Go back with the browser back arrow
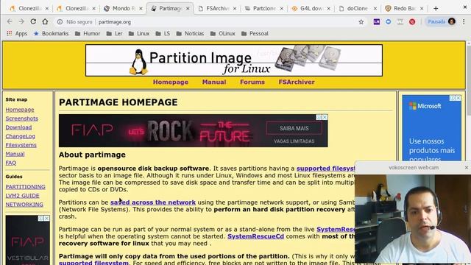This screenshot has height=265, width=471. (10, 21)
